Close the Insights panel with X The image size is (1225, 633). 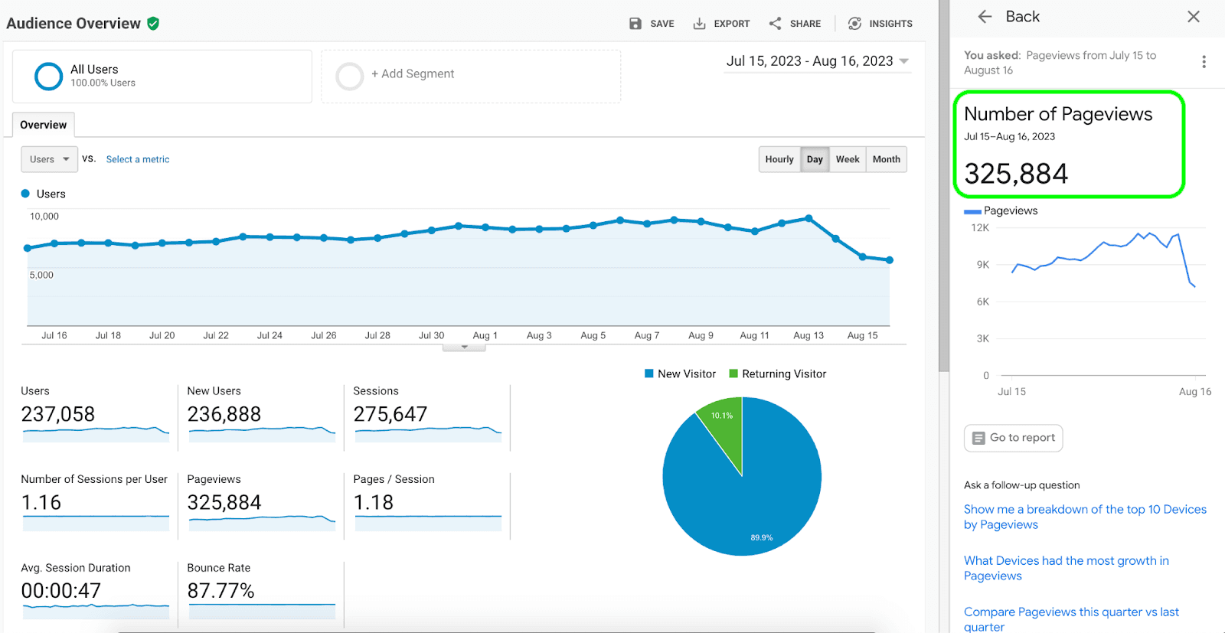pos(1194,17)
